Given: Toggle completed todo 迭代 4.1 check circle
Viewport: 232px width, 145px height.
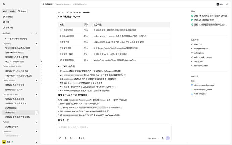Looking at the screenshot, I should tap(192, 16).
